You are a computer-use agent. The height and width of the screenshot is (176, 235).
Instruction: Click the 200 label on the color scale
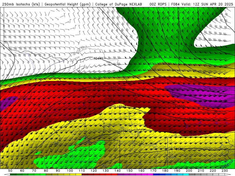pyautogui.click(x=189, y=171)
